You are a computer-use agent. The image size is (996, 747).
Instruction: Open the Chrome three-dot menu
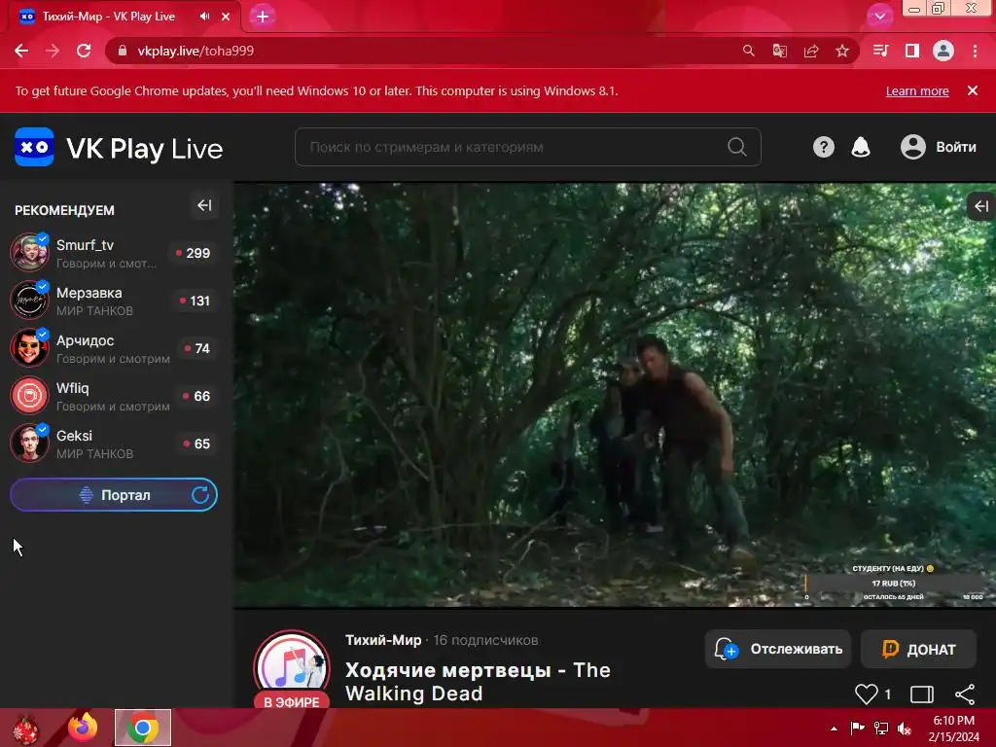pyautogui.click(x=975, y=51)
